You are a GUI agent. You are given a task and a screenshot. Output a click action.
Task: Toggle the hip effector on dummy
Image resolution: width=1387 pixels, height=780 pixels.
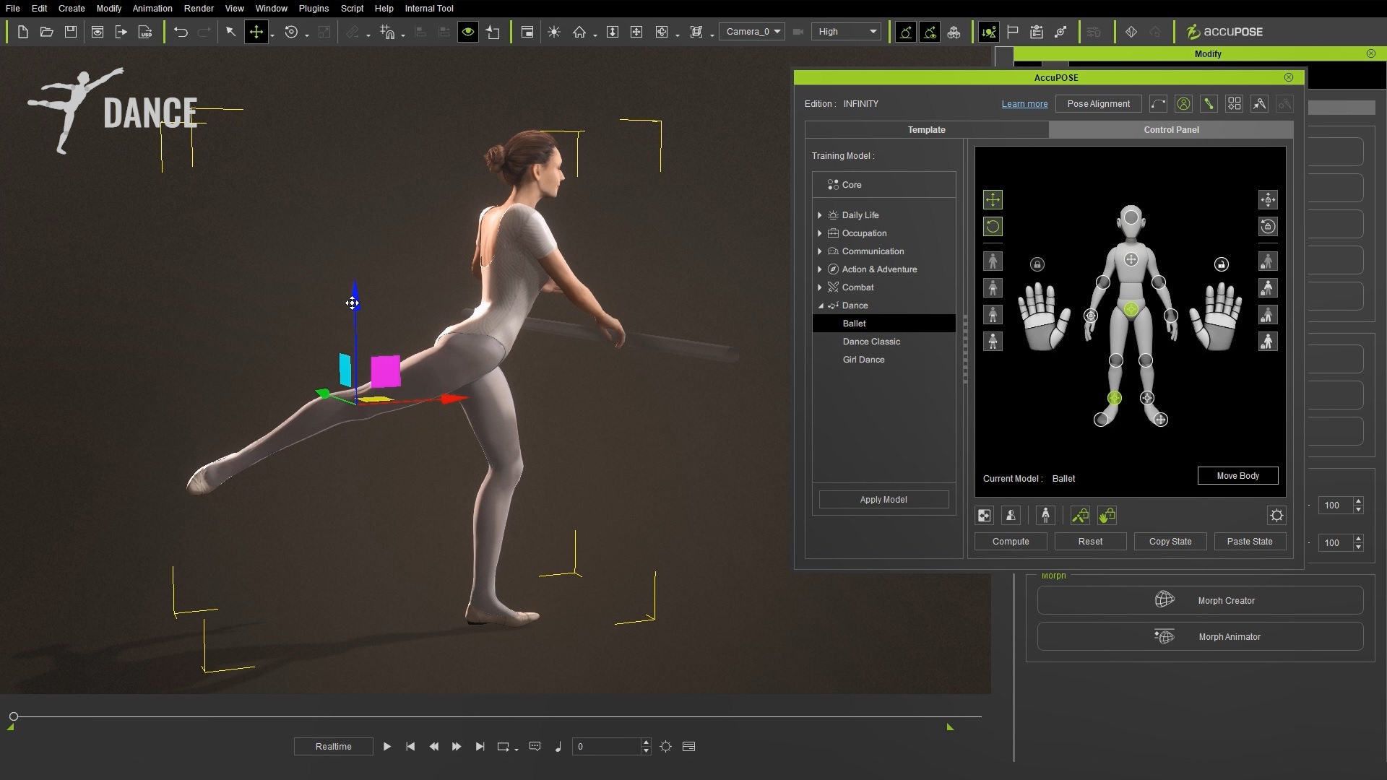(x=1131, y=310)
